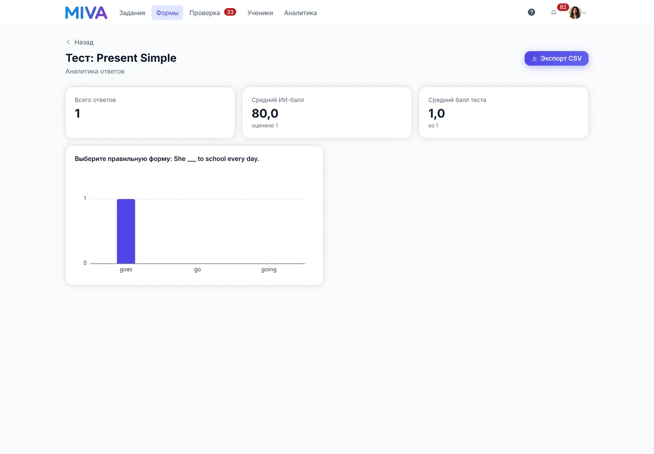Click the purple goes bar in chart
Image resolution: width=654 pixels, height=454 pixels.
pyautogui.click(x=126, y=231)
